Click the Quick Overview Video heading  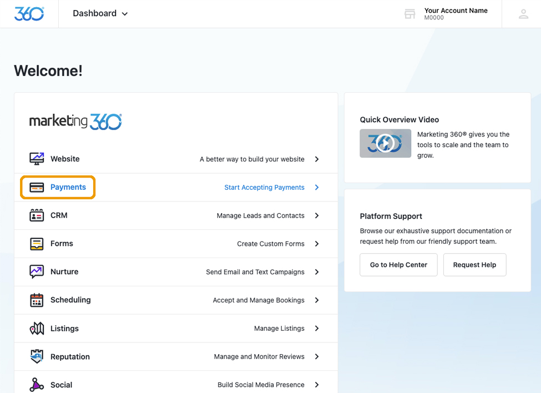pos(399,120)
